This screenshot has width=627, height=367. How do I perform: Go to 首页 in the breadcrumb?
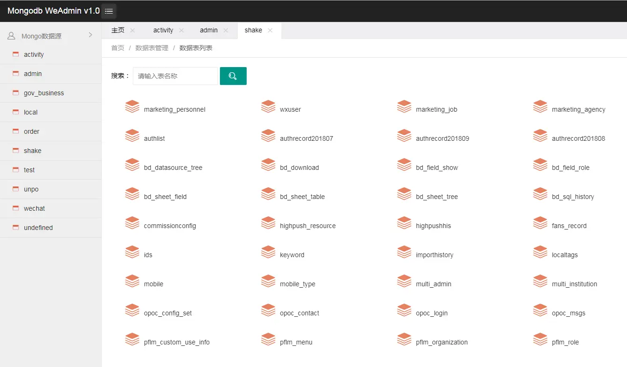118,48
